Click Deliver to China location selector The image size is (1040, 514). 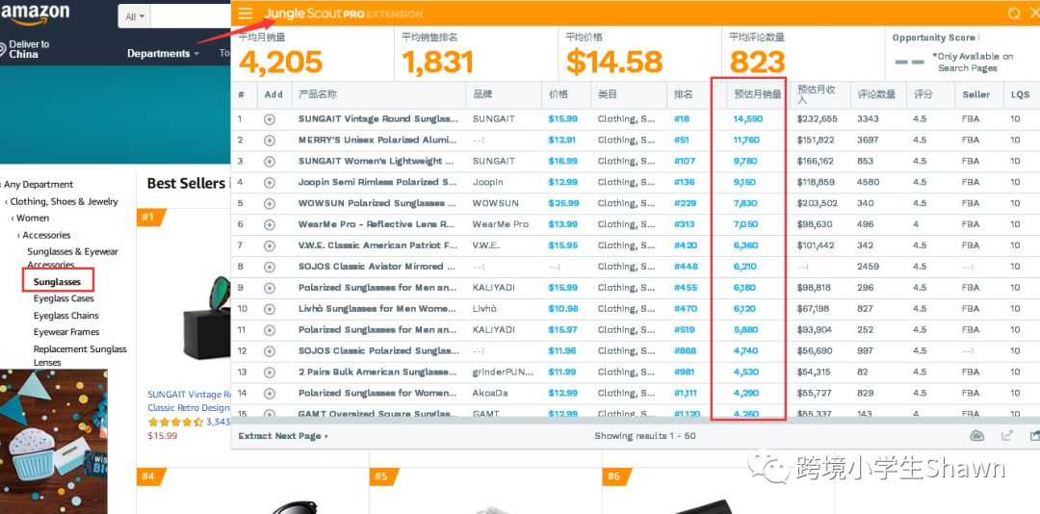point(25,49)
